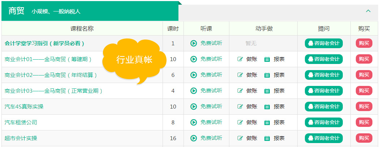Image resolution: width=380 pixels, height=147 pixels.
Task: Buy the 会计学堂学习指引 course
Action: 364,43
